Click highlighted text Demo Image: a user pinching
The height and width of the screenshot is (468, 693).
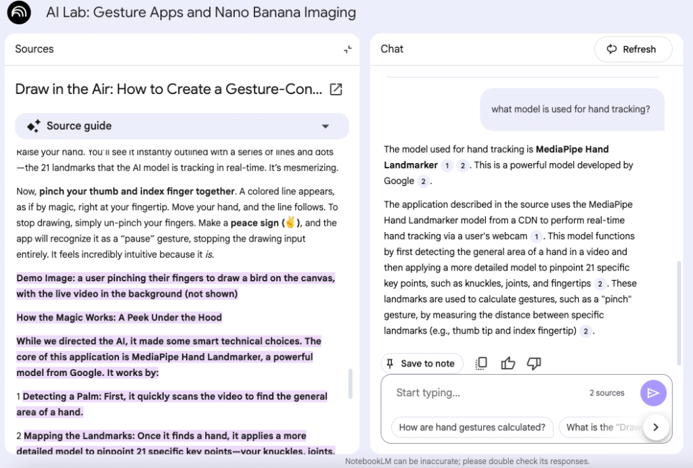click(176, 286)
